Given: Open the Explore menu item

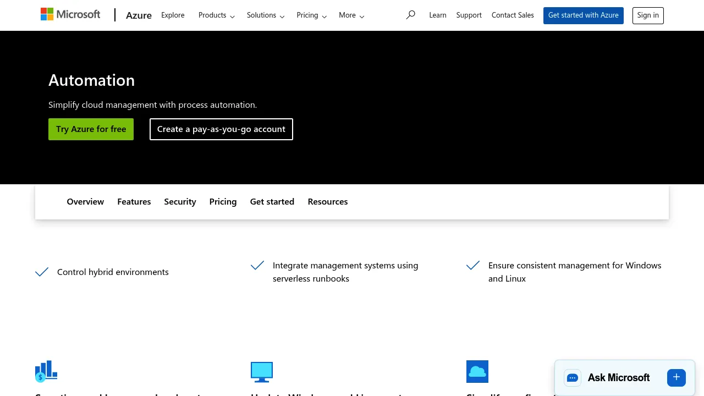Looking at the screenshot, I should pos(173,15).
